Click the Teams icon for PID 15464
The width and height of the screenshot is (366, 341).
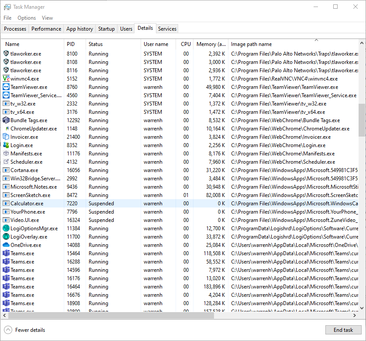point(6,253)
